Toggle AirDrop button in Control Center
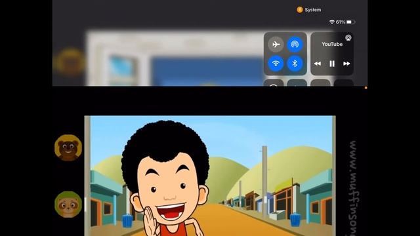 [x=295, y=44]
